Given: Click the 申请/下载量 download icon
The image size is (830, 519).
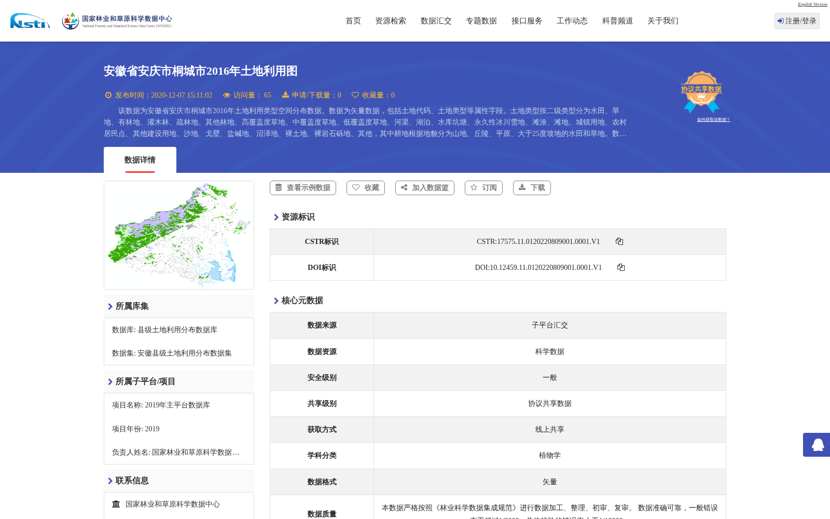Looking at the screenshot, I should coord(285,94).
